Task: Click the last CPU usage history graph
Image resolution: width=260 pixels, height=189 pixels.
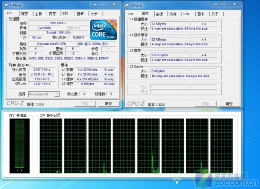Action: pos(222,146)
